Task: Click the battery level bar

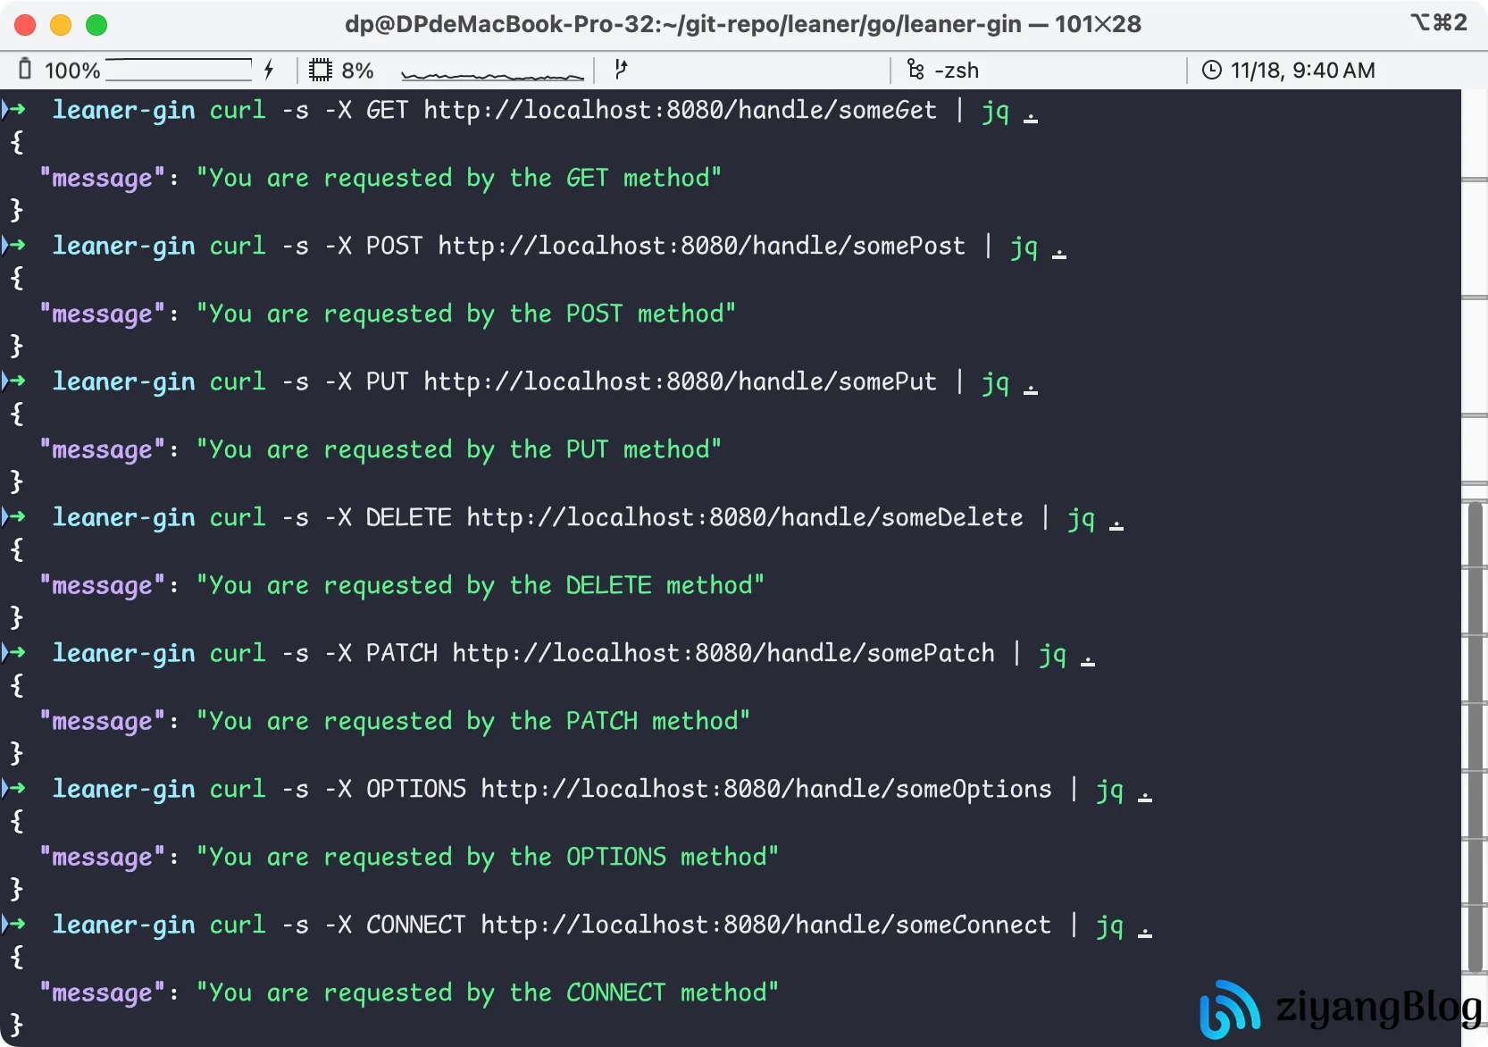Action: coord(179,70)
